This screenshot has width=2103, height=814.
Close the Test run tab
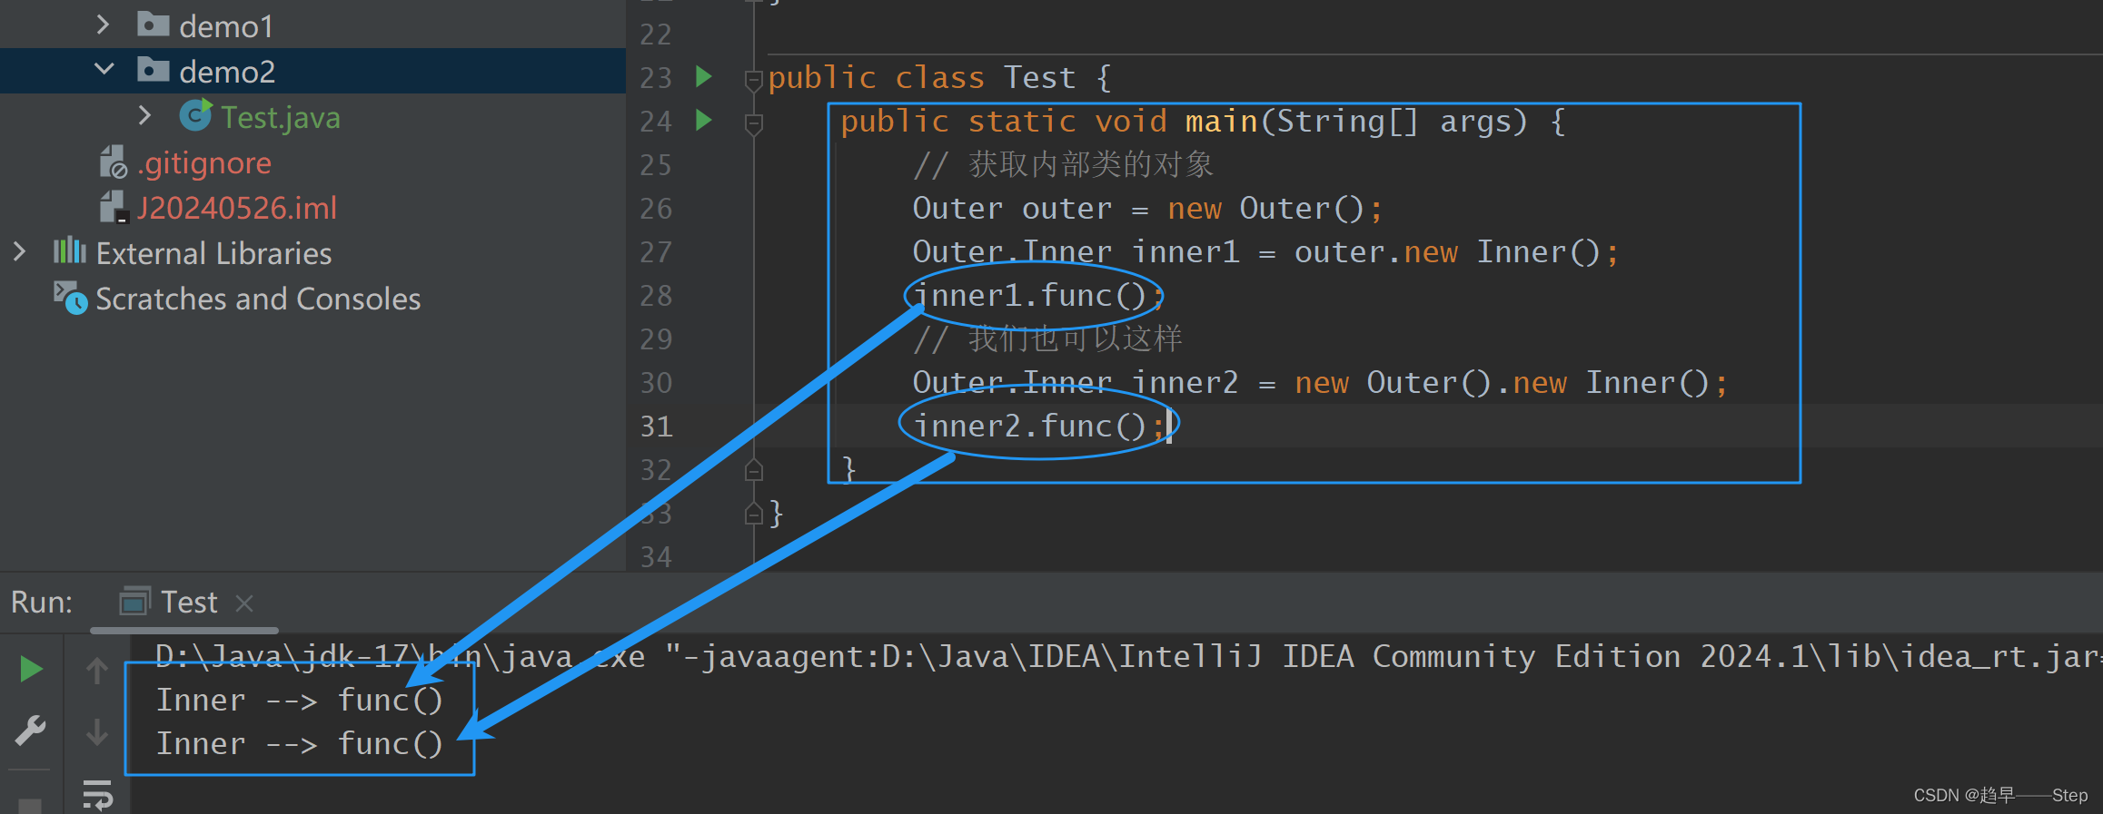[244, 603]
